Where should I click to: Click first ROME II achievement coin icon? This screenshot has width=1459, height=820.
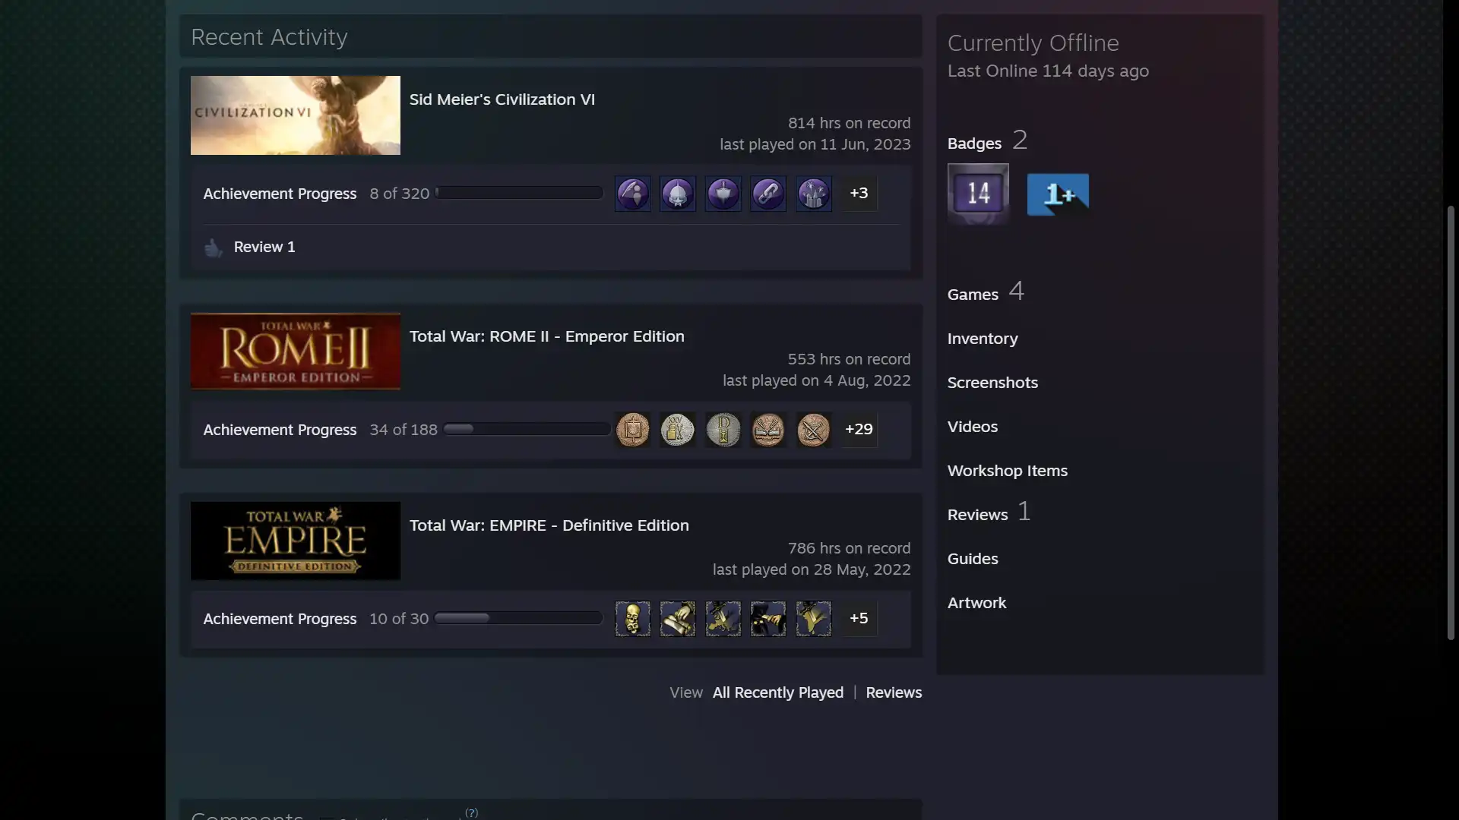pyautogui.click(x=632, y=430)
